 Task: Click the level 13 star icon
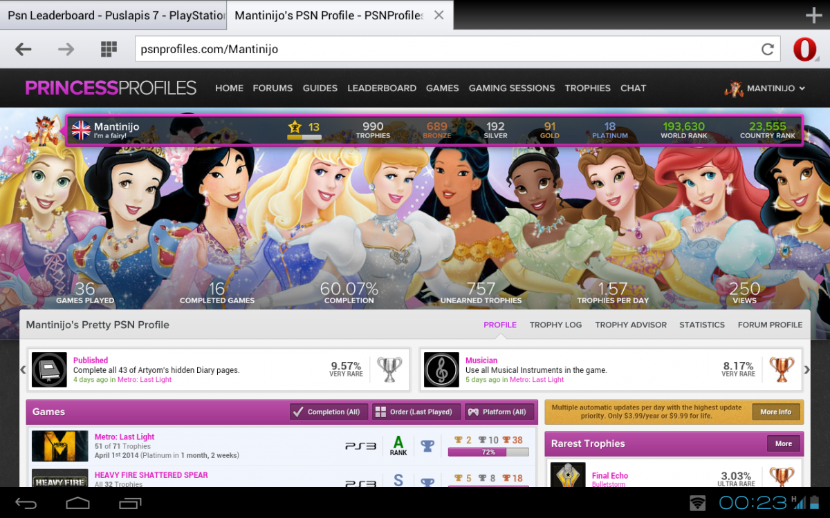[x=295, y=126]
